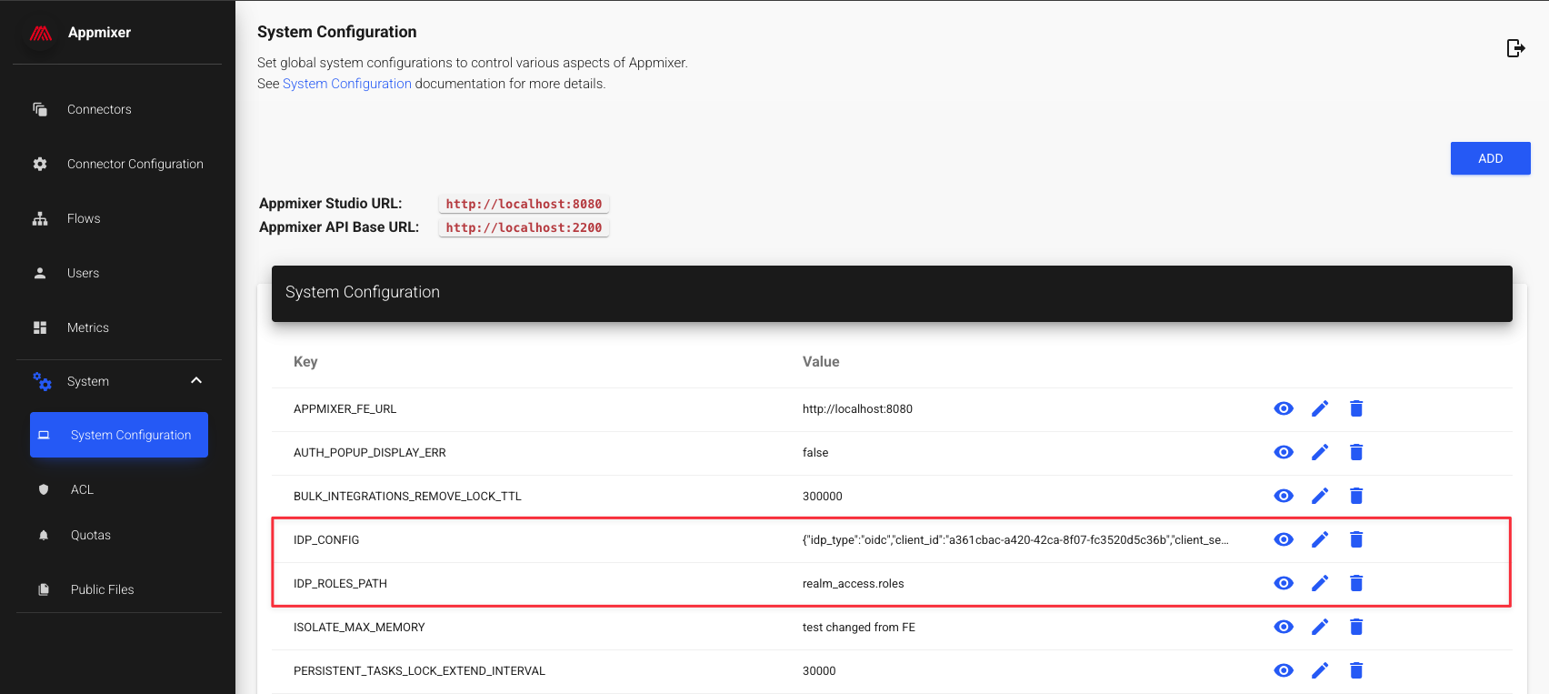
Task: Toggle eye icon for IDP_ROLES_PATH row
Action: coord(1284,583)
